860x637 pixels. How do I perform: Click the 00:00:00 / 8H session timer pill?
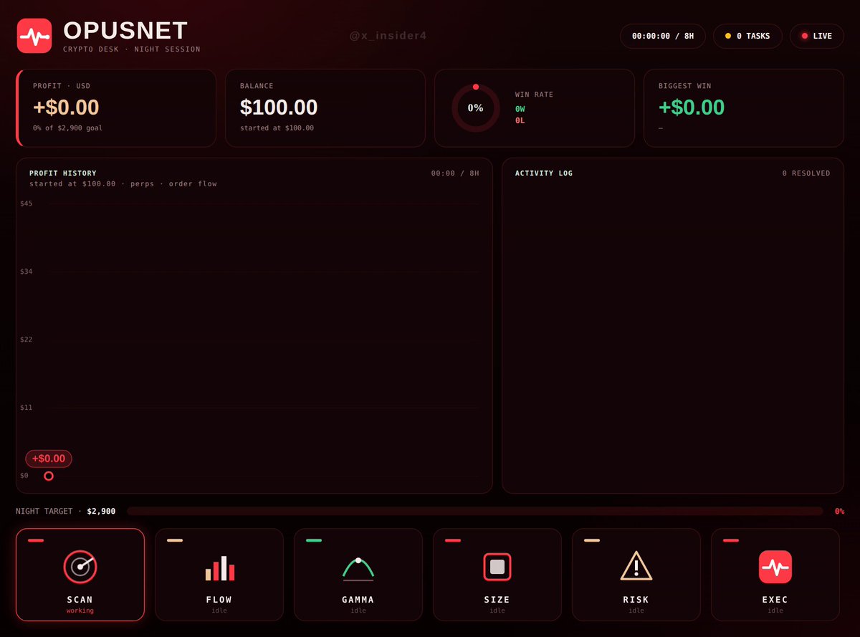click(x=662, y=36)
